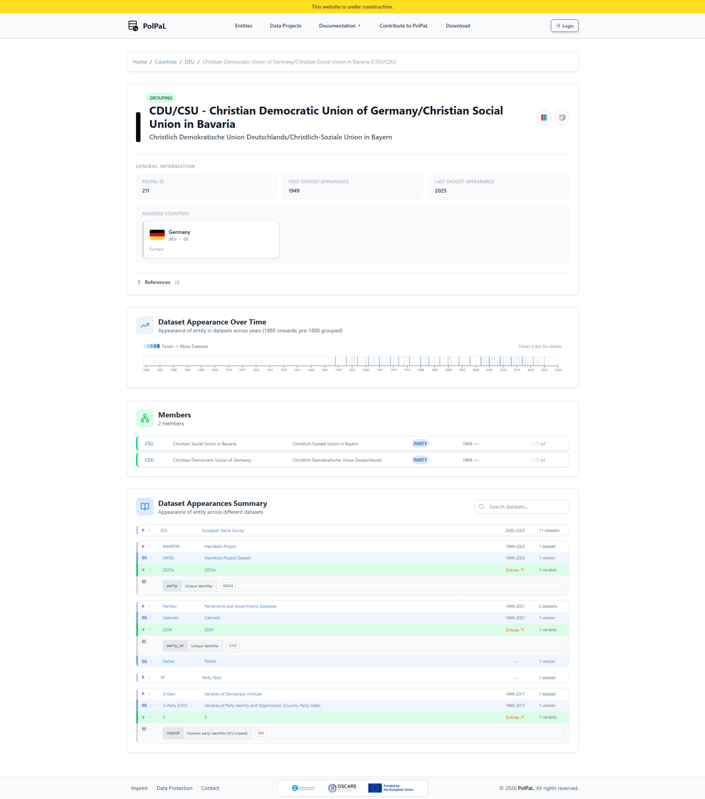The width and height of the screenshot is (705, 799).
Task: Click the black party color bar
Action: click(138, 127)
